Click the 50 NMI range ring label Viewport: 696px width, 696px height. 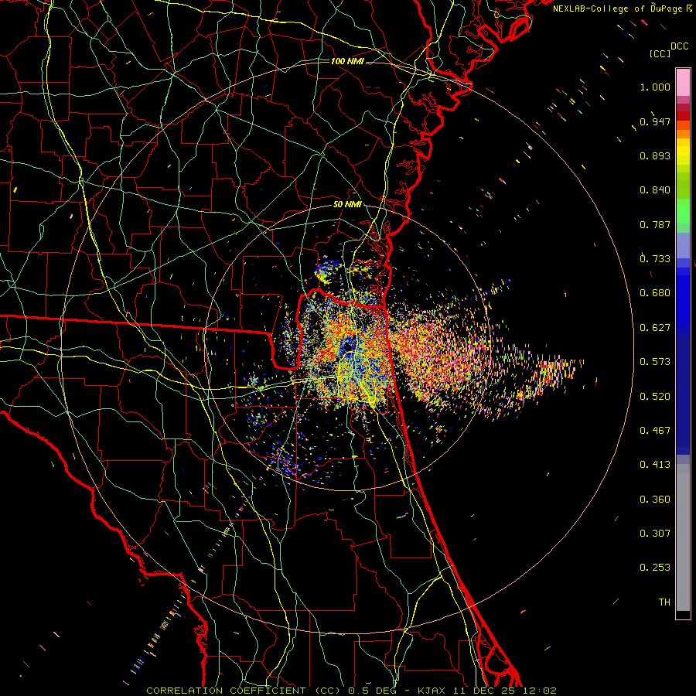[347, 205]
